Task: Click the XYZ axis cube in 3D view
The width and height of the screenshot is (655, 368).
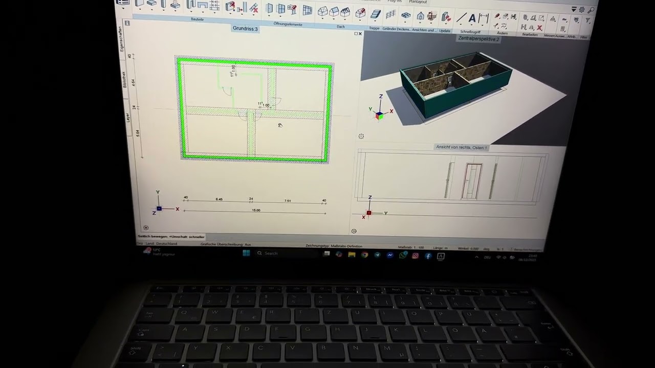Action: pos(379,116)
